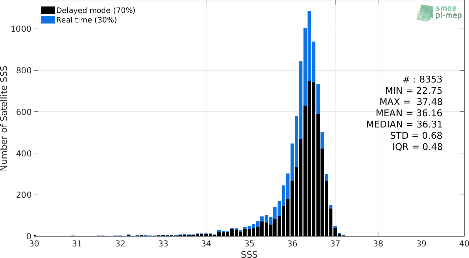The height and width of the screenshot is (258, 469).
Task: Select the 'MAX = 37.48' statistic
Action: click(x=411, y=102)
